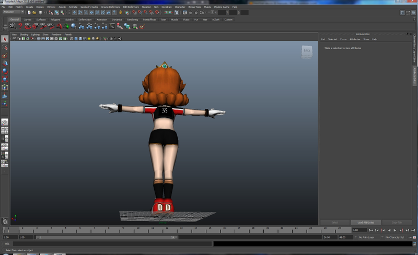The image size is (418, 255).
Task: Click the status line help question mark icon
Action: pyautogui.click(x=114, y=13)
